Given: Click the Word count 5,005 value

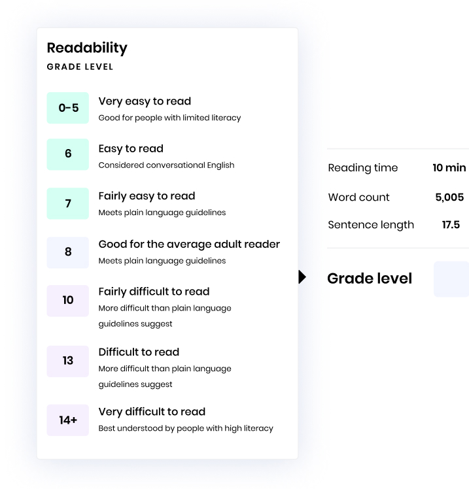Looking at the screenshot, I should click(449, 197).
